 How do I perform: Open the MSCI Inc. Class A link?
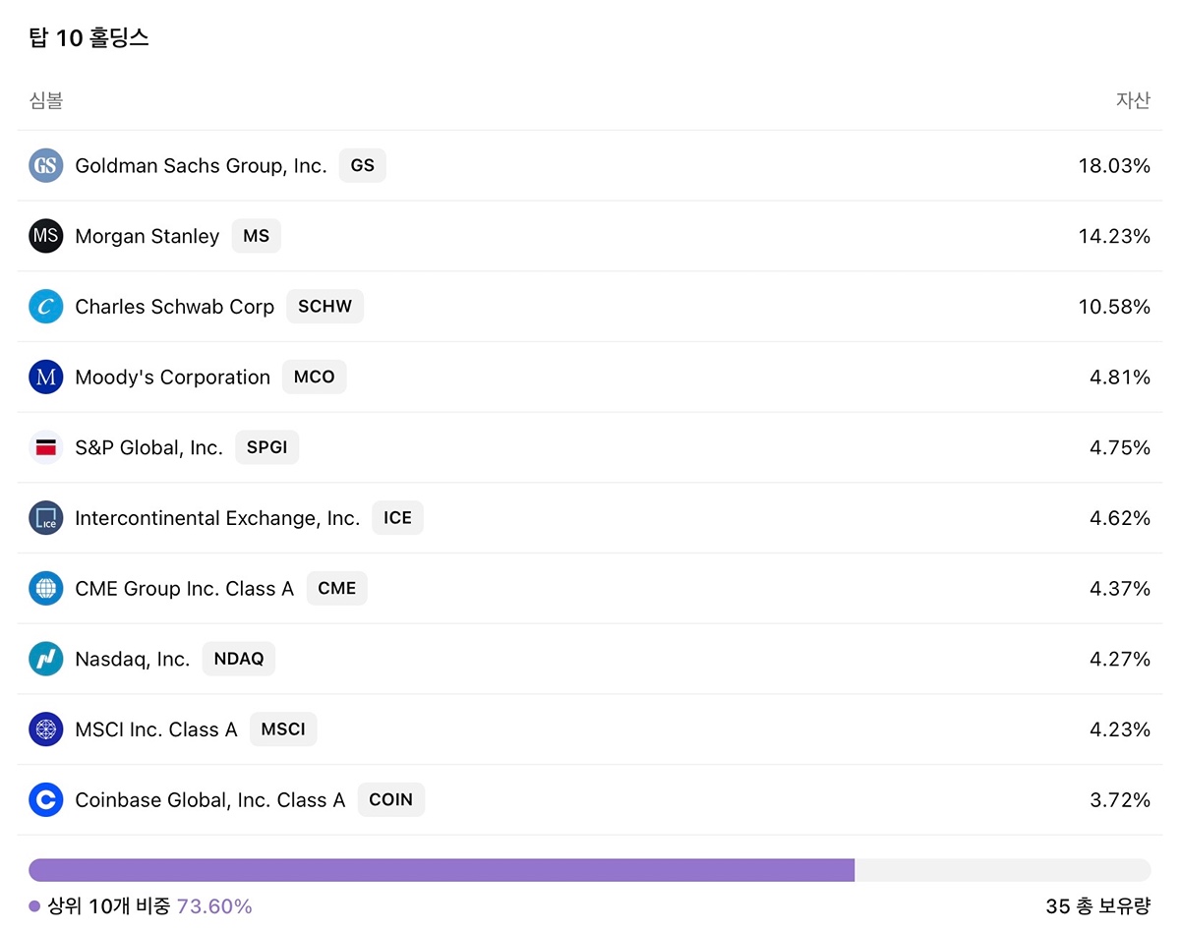pyautogui.click(x=156, y=729)
